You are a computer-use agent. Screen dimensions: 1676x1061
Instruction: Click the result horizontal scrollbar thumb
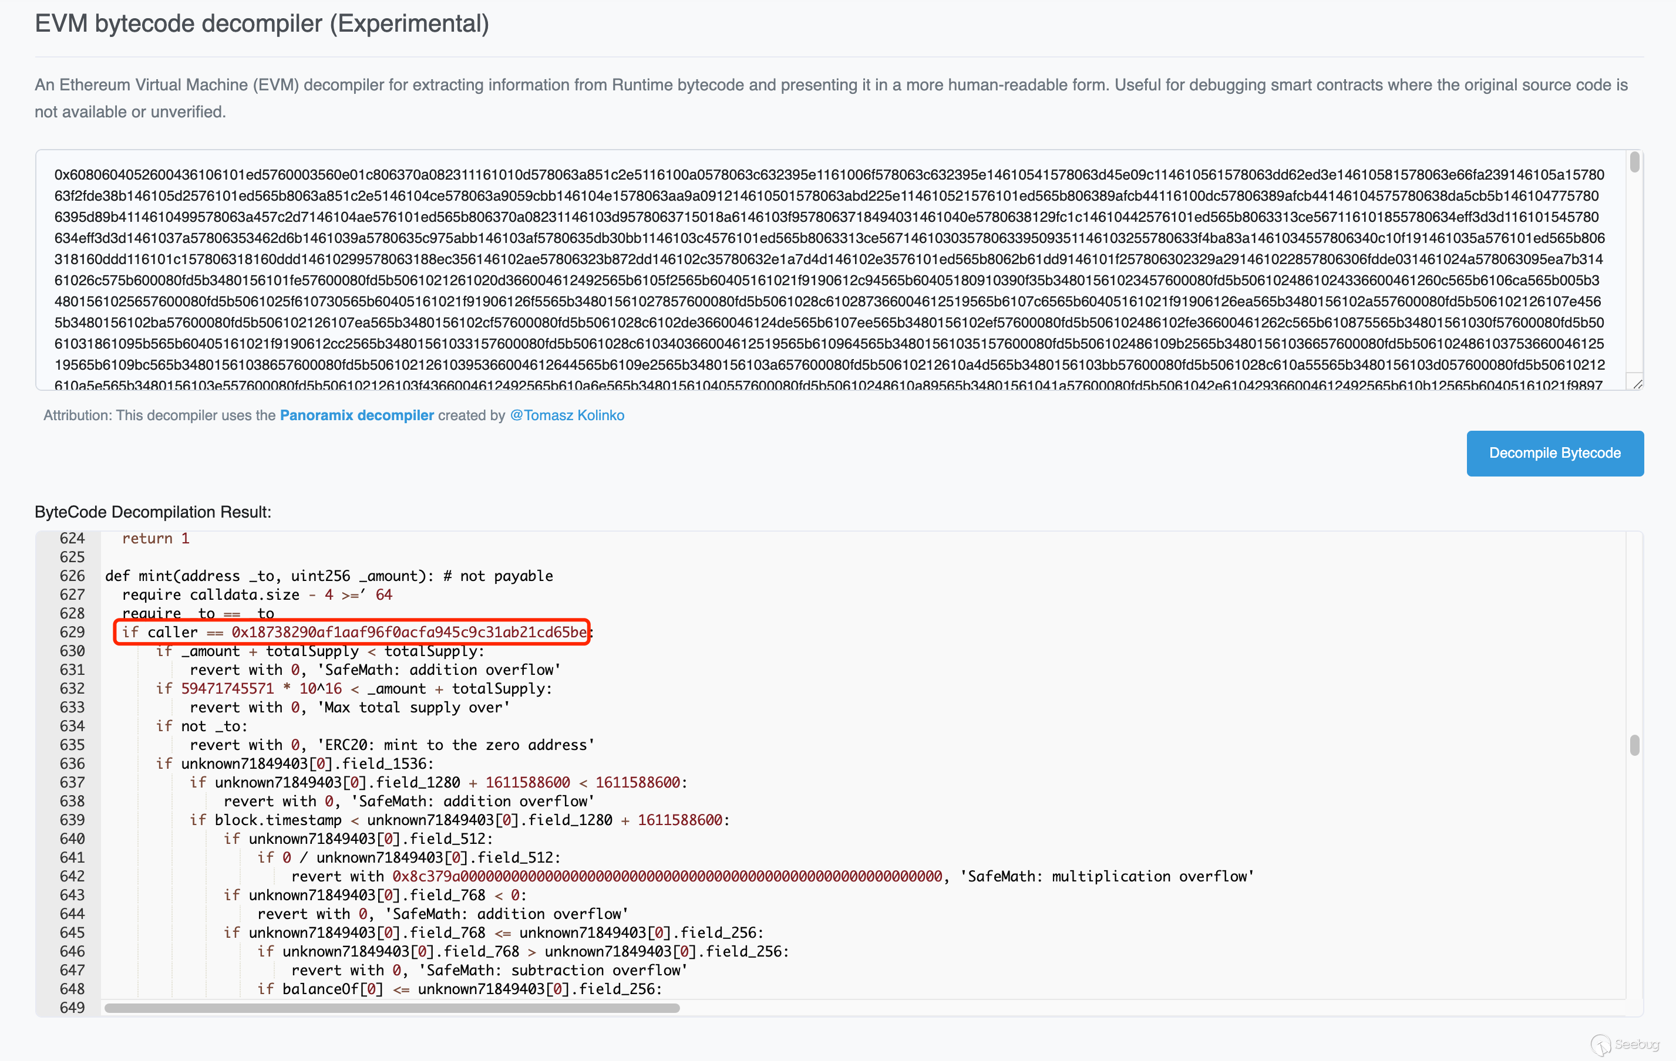(391, 1008)
